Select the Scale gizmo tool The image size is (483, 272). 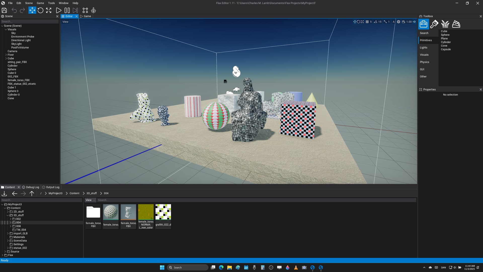(x=49, y=10)
